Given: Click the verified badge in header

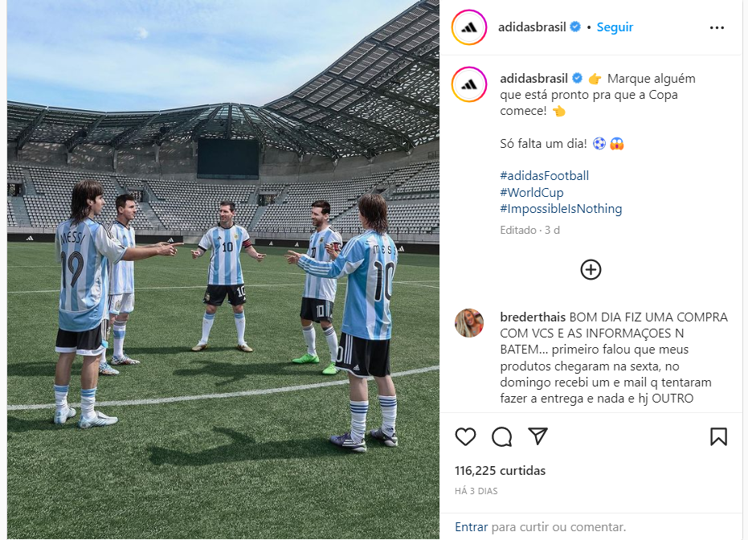Looking at the screenshot, I should [575, 27].
